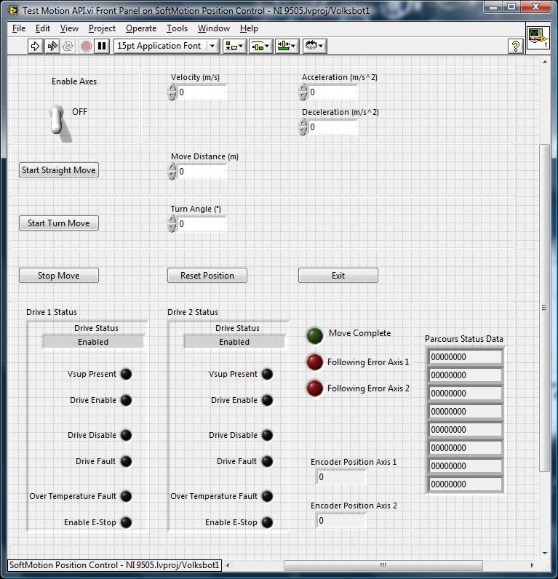Open the Distribute Objects tool
This screenshot has height=579, width=558.
click(x=260, y=46)
